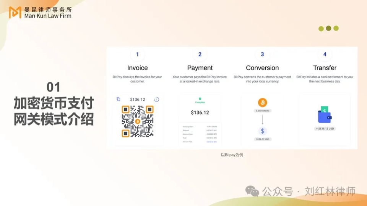Click the orange Bitcoin icon
367x206 pixels.
[x=262, y=103]
